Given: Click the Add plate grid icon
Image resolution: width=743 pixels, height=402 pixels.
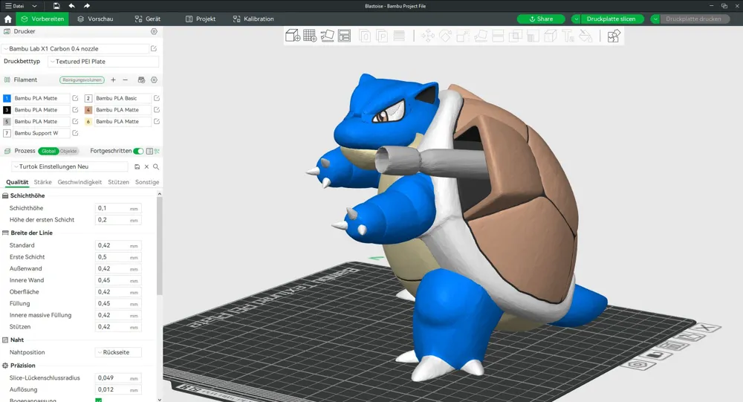Looking at the screenshot, I should click(310, 36).
